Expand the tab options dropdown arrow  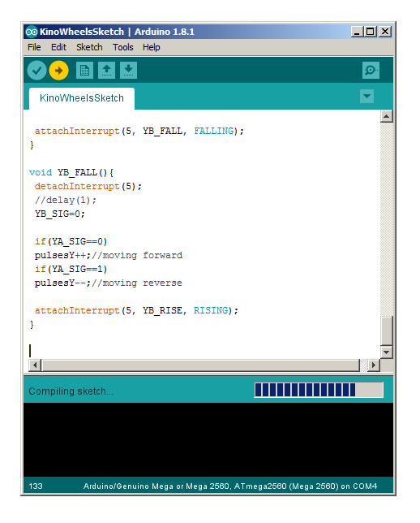(x=366, y=97)
